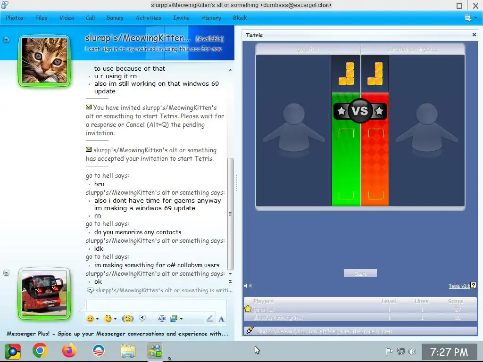Click the Level column header
483x362 pixels.
tap(389, 301)
